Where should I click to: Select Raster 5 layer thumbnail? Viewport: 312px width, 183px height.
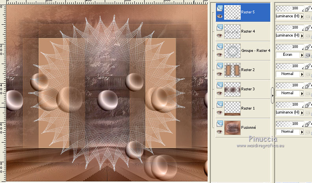(232, 12)
